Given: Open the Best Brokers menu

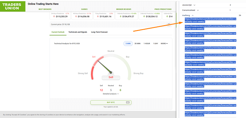Looking at the screenshot, I should click(x=45, y=9).
